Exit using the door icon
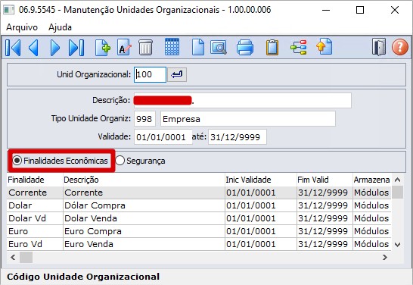 click(379, 47)
